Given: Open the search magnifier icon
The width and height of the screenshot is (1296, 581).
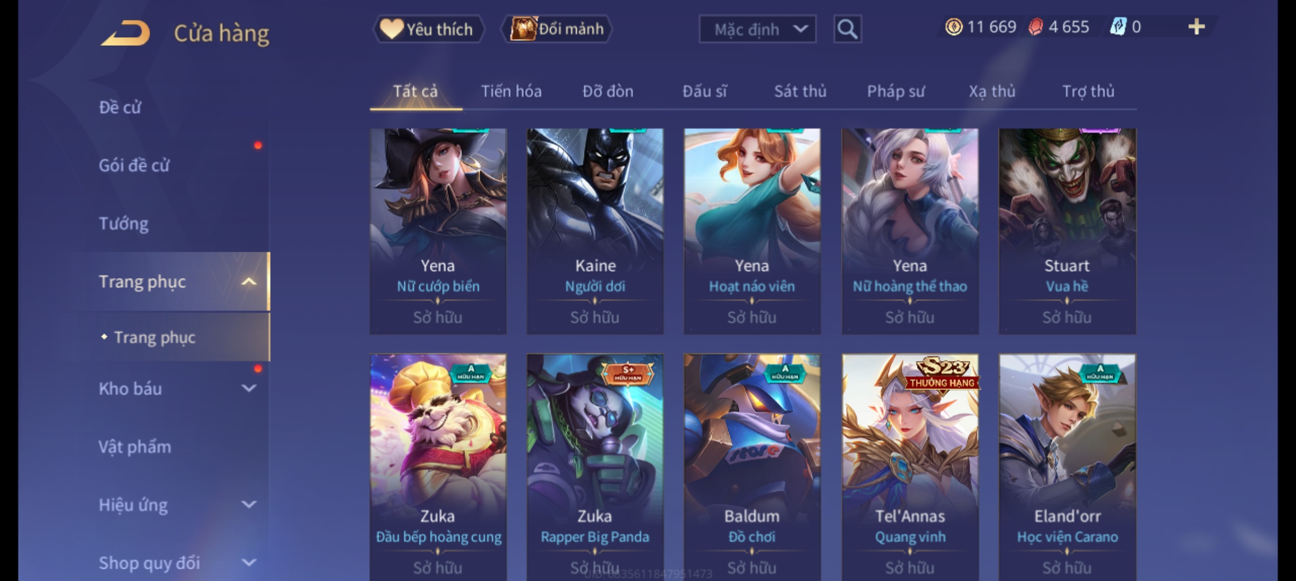Looking at the screenshot, I should tap(847, 29).
